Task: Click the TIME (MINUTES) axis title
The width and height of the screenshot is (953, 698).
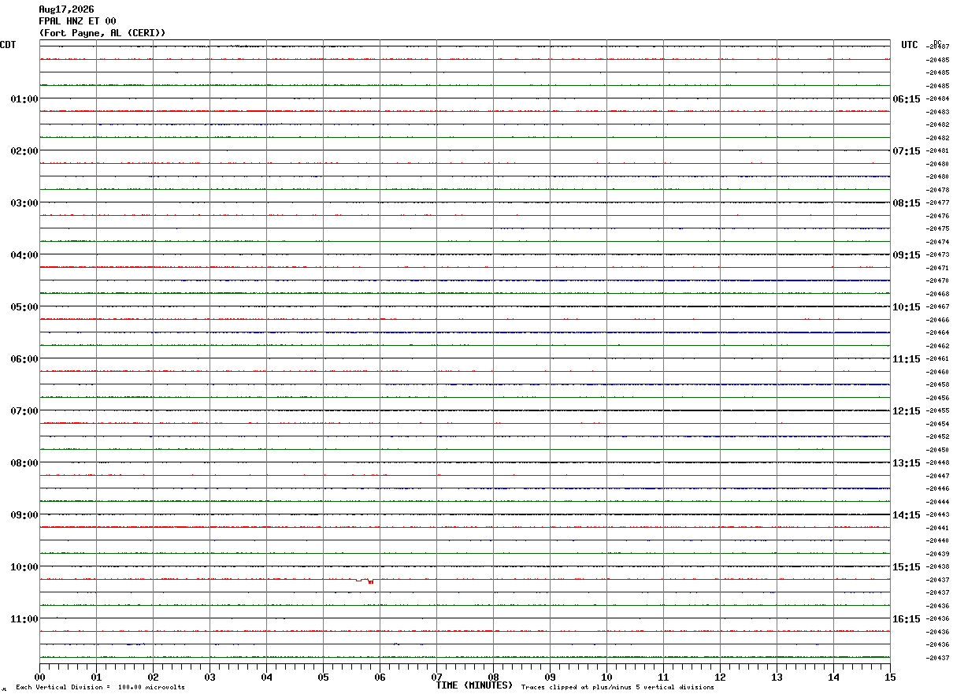Action: (x=474, y=685)
